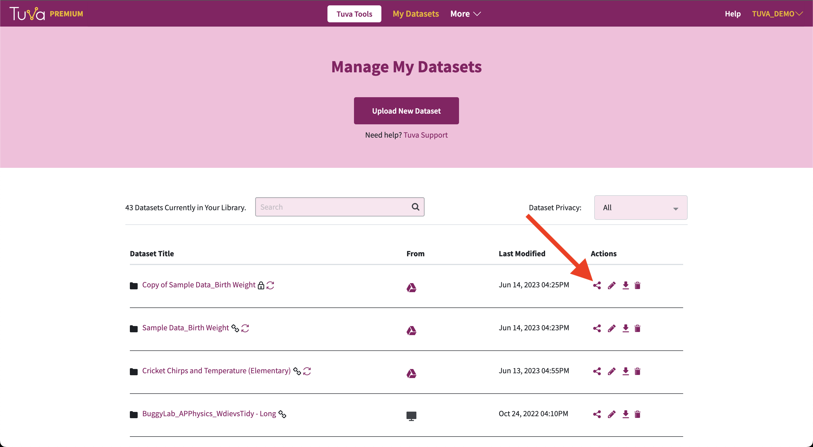Click the date Jun 14, 2023 04:23PM
Image resolution: width=813 pixels, height=447 pixels.
534,327
